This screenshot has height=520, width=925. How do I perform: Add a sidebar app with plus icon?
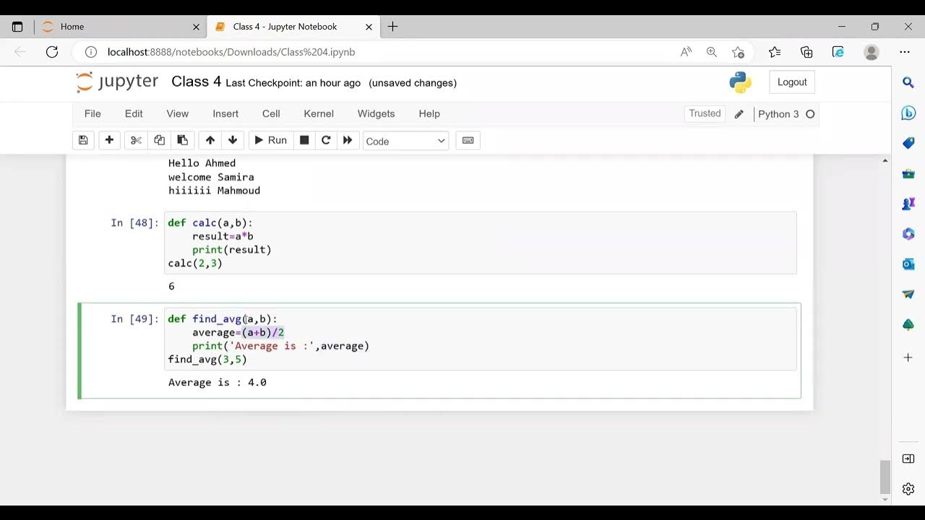(x=908, y=357)
